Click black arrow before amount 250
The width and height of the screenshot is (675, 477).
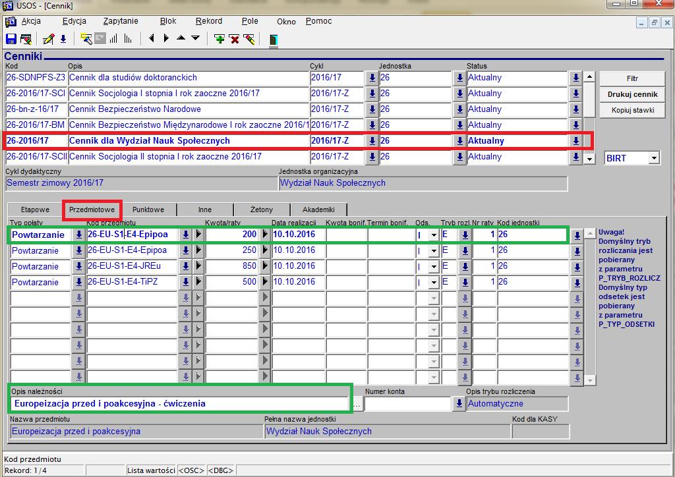tap(198, 250)
